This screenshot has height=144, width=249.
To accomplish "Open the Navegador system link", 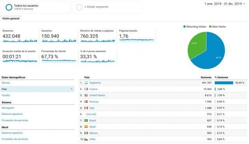I will tap(8, 108).
